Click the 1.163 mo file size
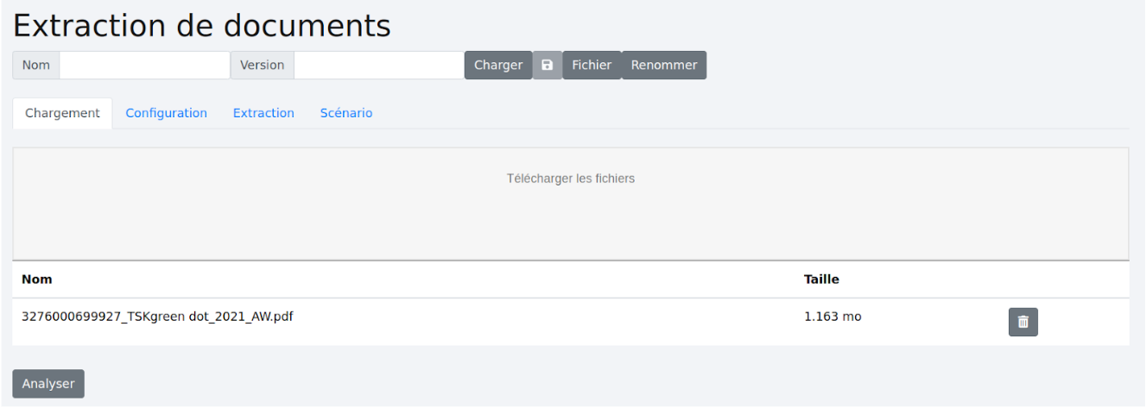 pos(833,317)
